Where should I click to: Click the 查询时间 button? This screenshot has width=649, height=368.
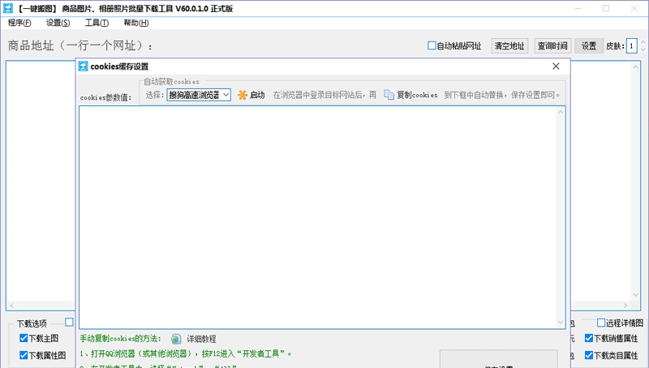tap(552, 46)
